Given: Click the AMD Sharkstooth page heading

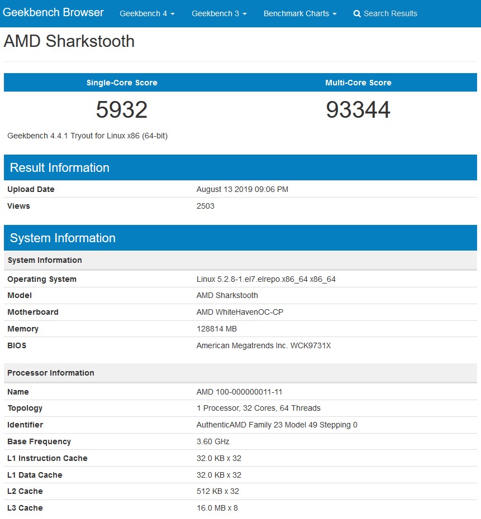Looking at the screenshot, I should point(69,41).
